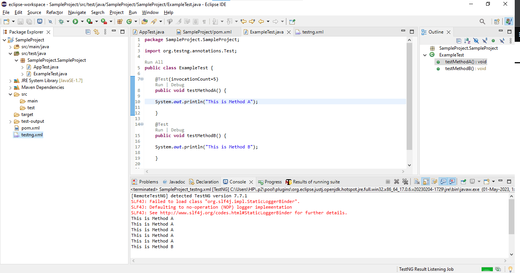This screenshot has height=273, width=520.
Task: Toggle Link with Editor in Package Explorer
Action: point(96,32)
